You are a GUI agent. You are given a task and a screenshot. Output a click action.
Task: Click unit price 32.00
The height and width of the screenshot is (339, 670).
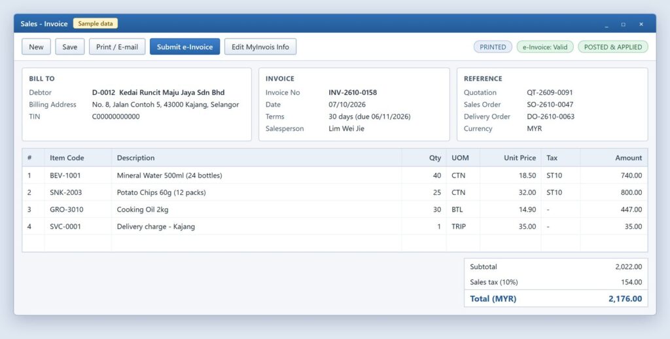tap(527, 192)
